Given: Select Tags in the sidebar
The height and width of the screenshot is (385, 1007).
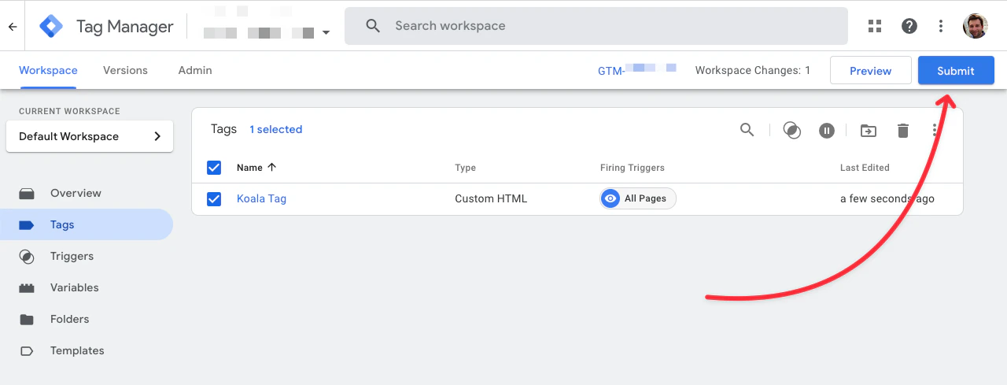Looking at the screenshot, I should tap(87, 225).
